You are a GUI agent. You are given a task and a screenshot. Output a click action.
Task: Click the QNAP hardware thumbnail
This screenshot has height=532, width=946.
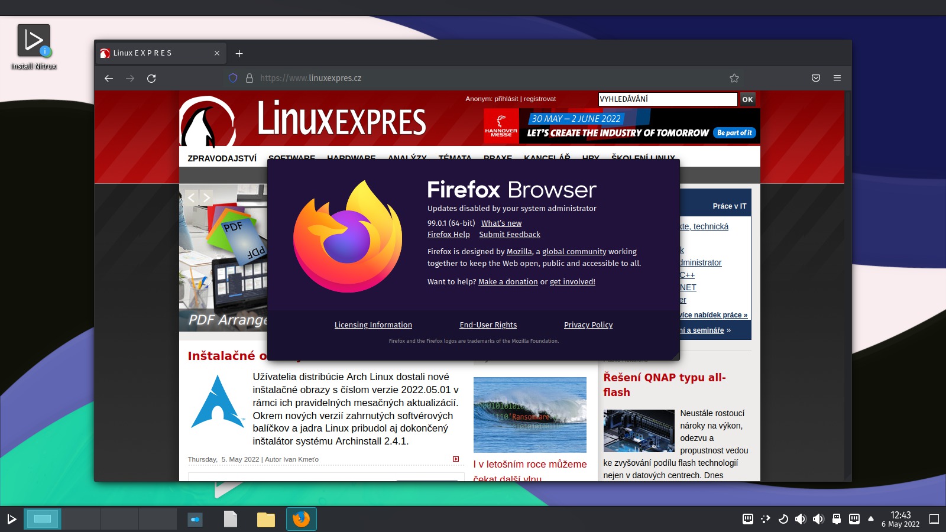click(639, 431)
